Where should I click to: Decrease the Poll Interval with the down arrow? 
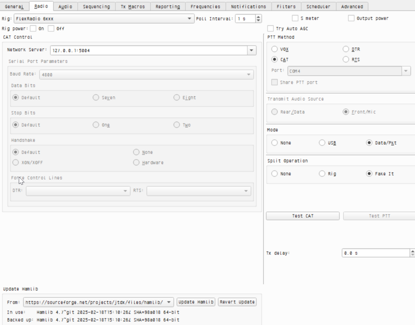point(258,21)
